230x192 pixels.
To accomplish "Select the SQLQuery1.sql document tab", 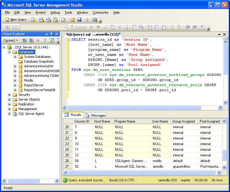I will [x=93, y=34].
